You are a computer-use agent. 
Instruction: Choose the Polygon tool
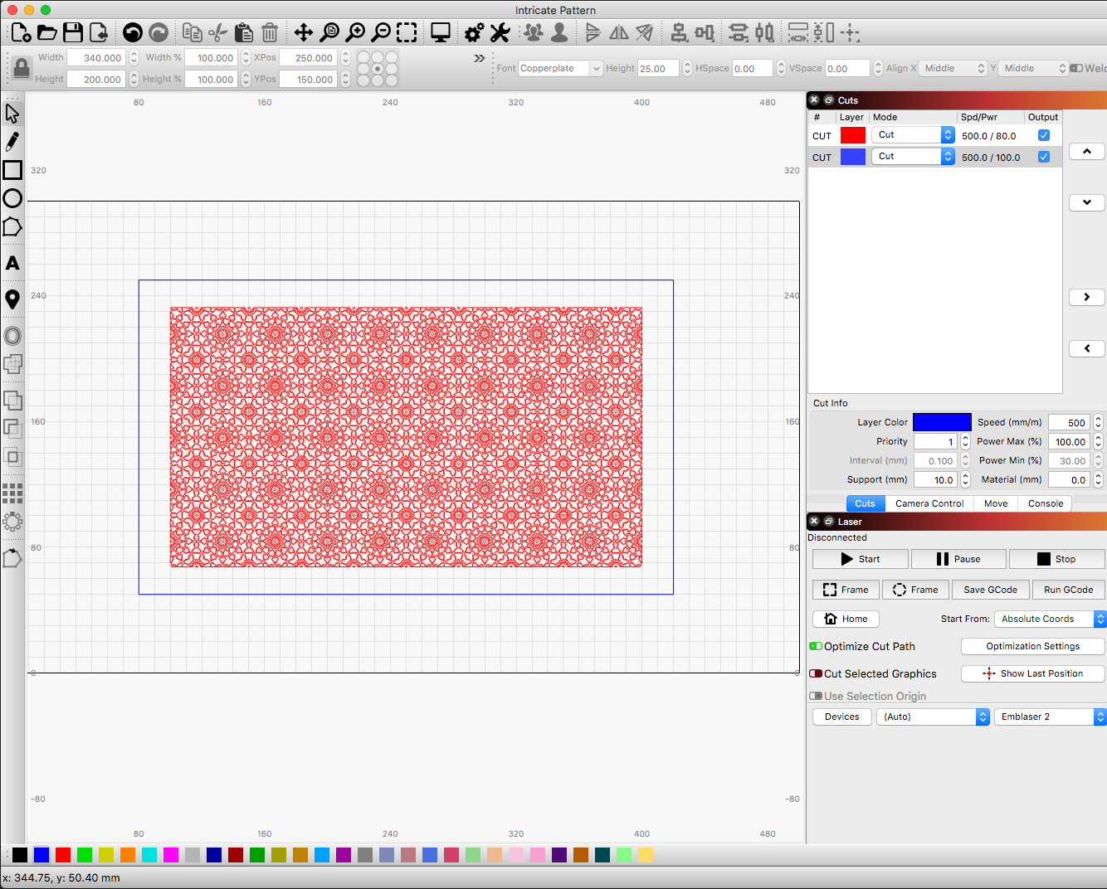[12, 226]
